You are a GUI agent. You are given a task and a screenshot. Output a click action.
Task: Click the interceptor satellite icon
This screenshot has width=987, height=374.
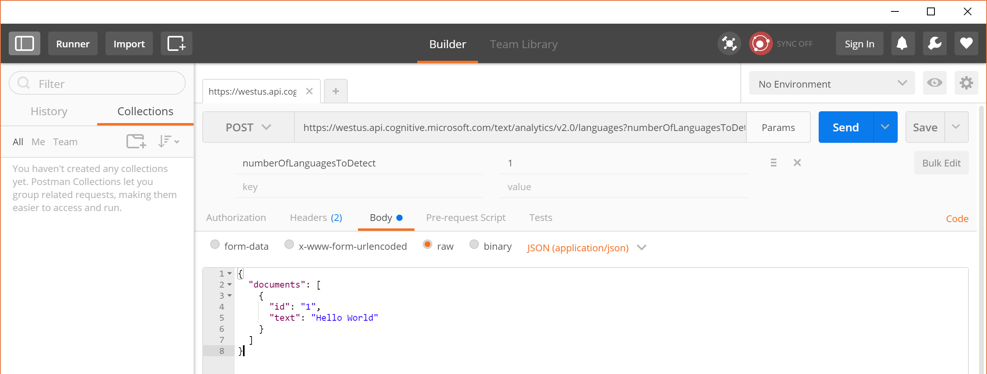tap(729, 43)
